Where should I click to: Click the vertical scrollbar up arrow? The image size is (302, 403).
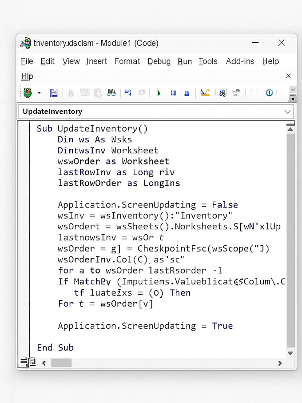tap(290, 129)
